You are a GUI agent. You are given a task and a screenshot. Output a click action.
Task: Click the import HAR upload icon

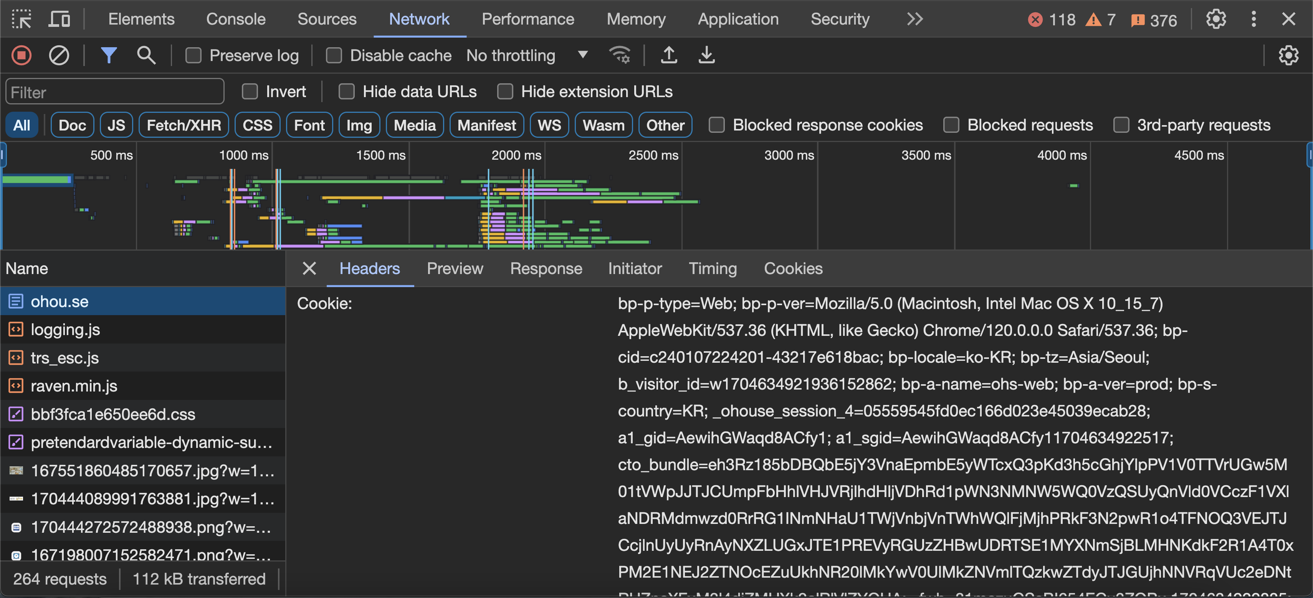pos(669,55)
